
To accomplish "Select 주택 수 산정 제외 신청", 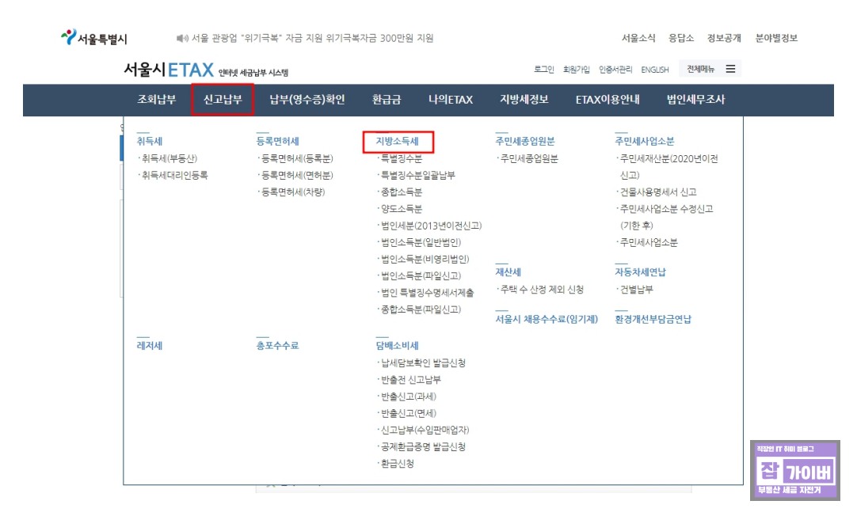I will pyautogui.click(x=542, y=289).
